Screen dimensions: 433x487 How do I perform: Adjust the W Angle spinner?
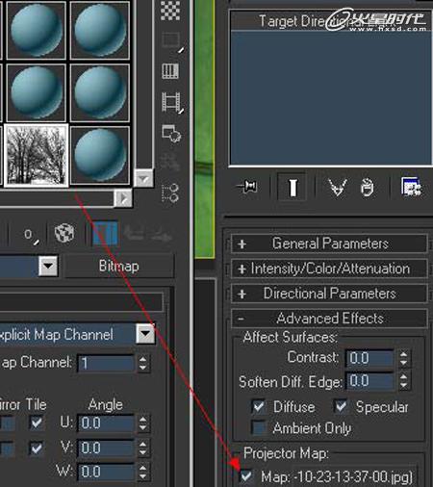(x=142, y=473)
